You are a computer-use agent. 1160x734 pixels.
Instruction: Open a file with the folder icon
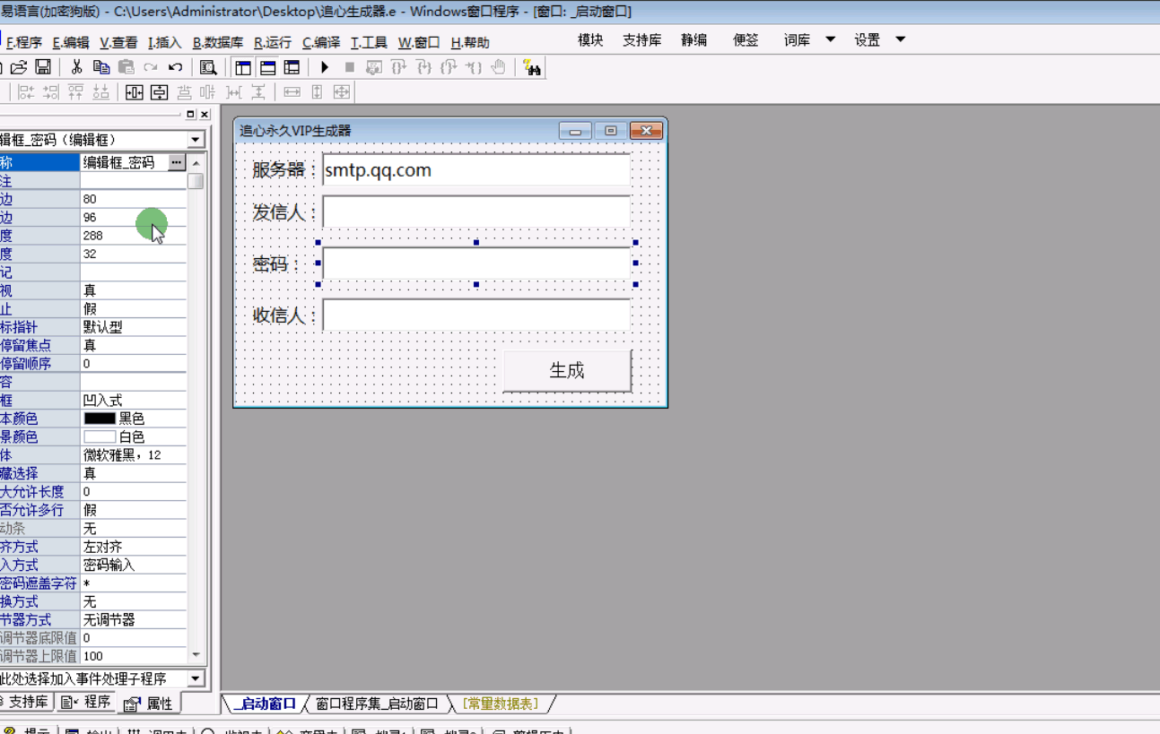tap(18, 67)
